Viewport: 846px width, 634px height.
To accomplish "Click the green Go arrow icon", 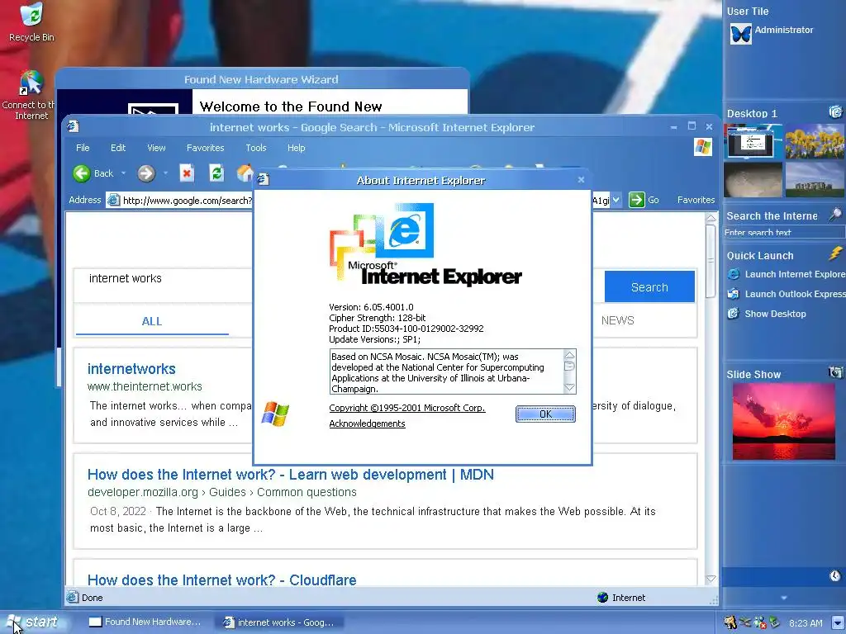I will click(637, 200).
